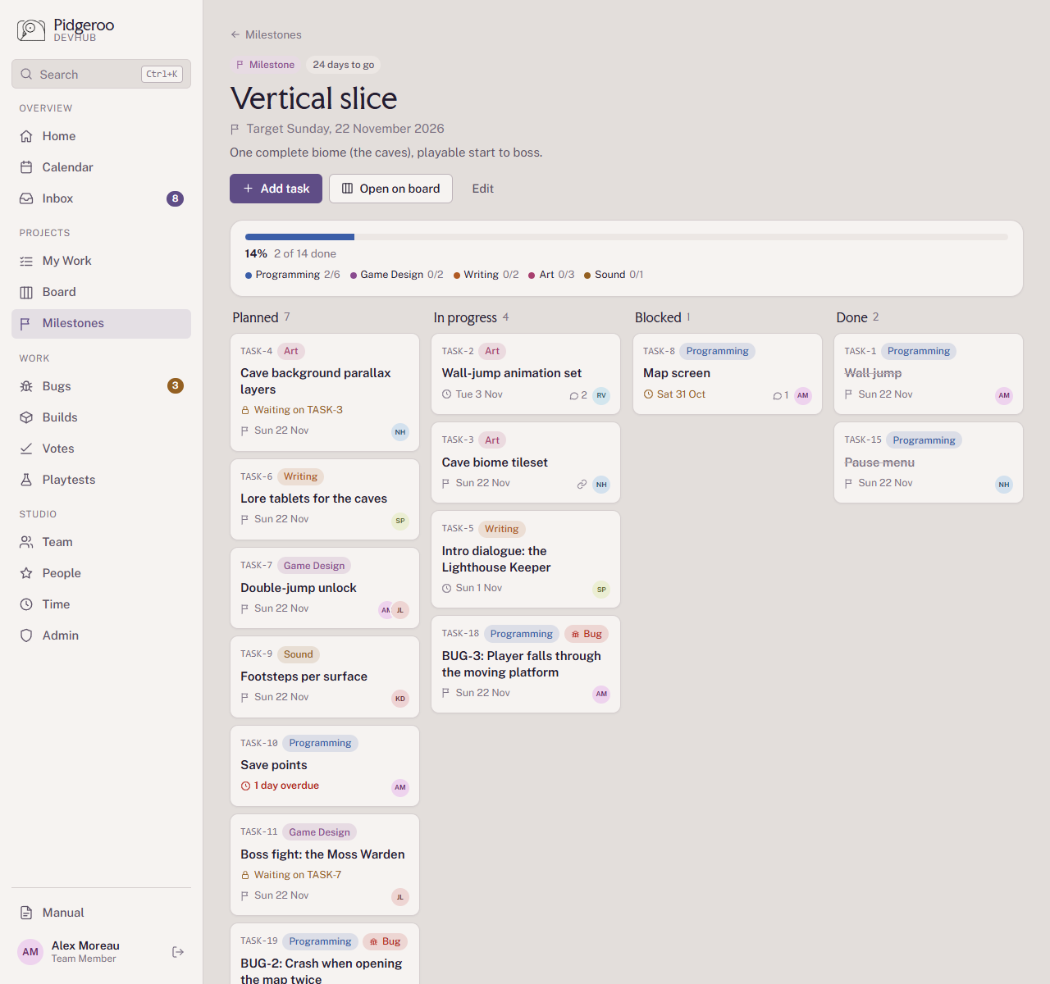The height and width of the screenshot is (984, 1050).
Task: Click the Pidgeroo logo icon
Action: pos(31,30)
